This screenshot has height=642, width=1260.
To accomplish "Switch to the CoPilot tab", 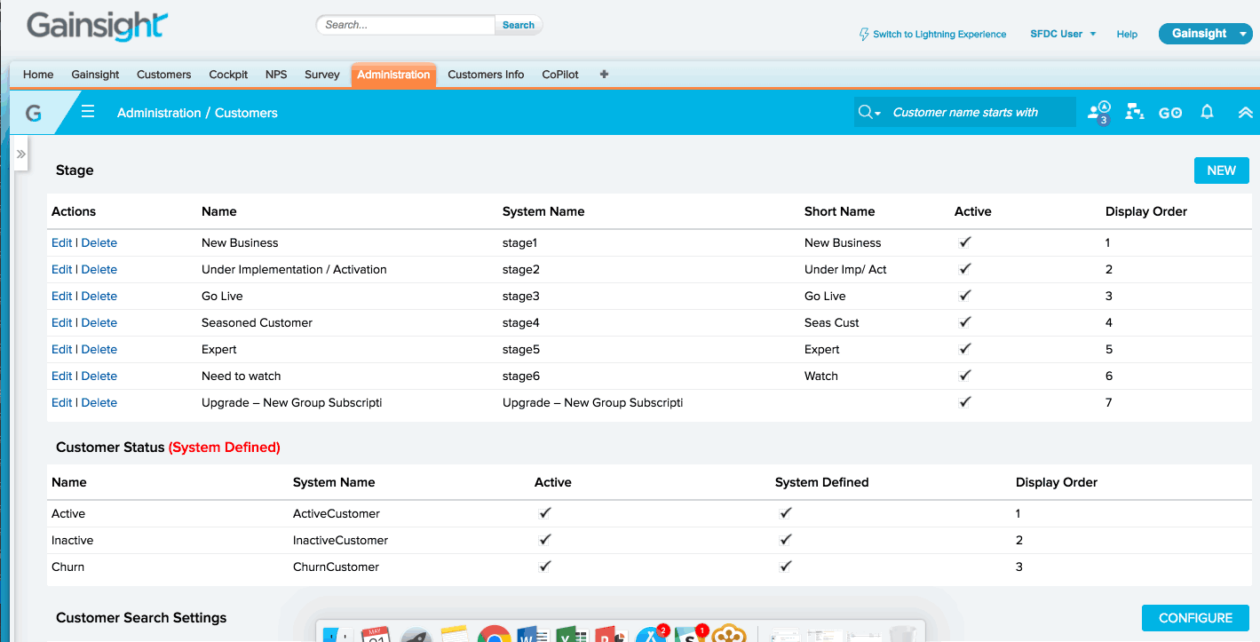I will tap(560, 75).
